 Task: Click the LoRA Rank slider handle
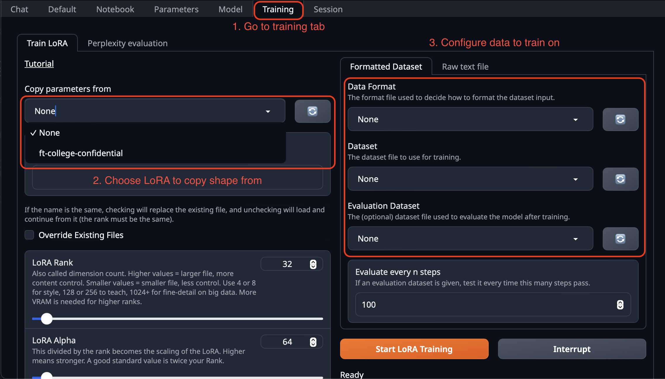pos(46,319)
